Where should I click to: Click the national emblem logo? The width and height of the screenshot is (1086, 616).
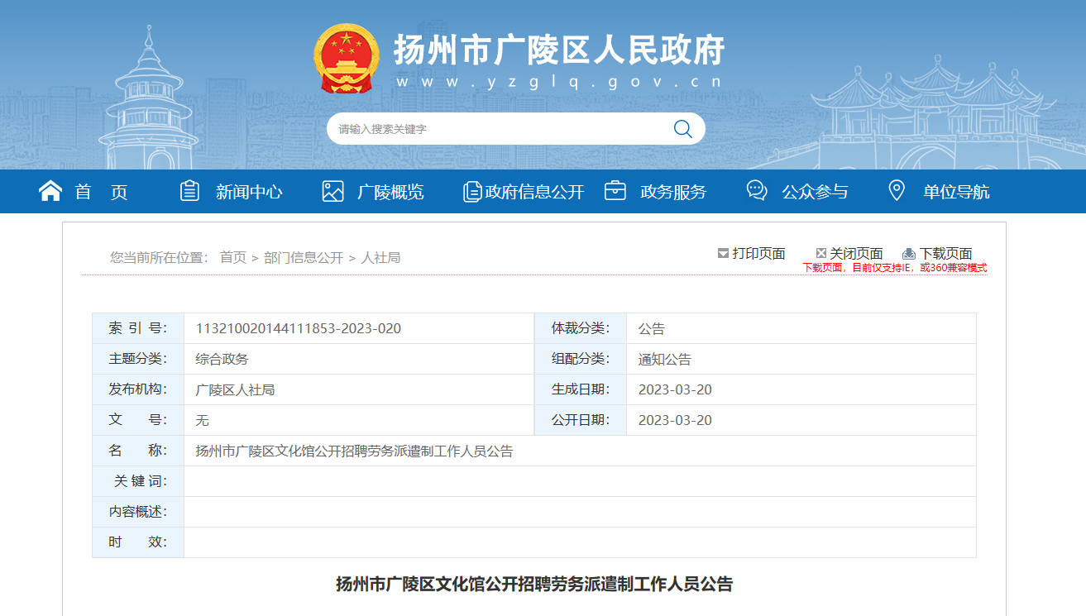point(346,60)
